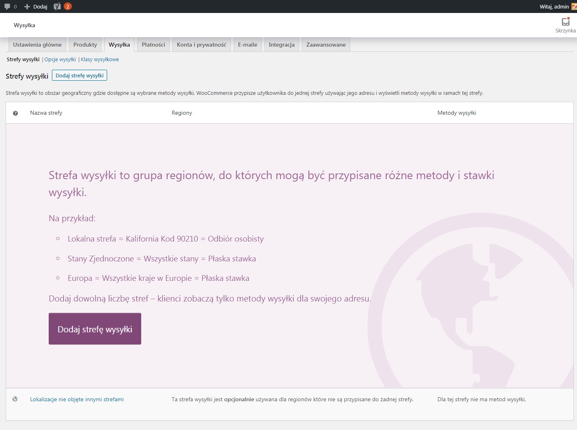Open the Integracja tab
577x430 pixels.
point(282,45)
